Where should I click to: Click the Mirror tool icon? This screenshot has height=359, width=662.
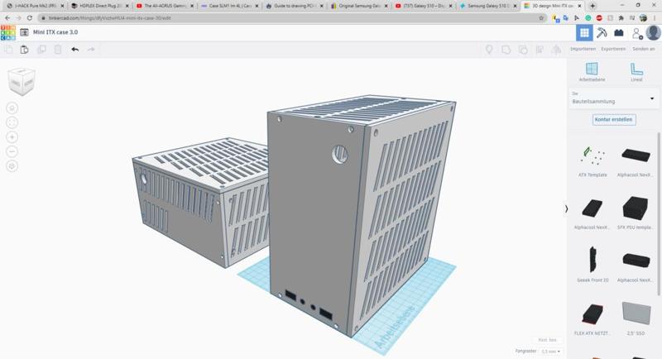(x=556, y=50)
